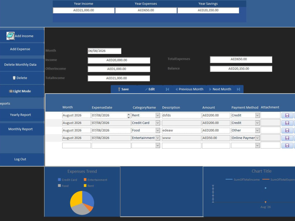Click the gray Food legend swatch
The width and height of the screenshot is (295, 221).
pyautogui.click(x=60, y=186)
